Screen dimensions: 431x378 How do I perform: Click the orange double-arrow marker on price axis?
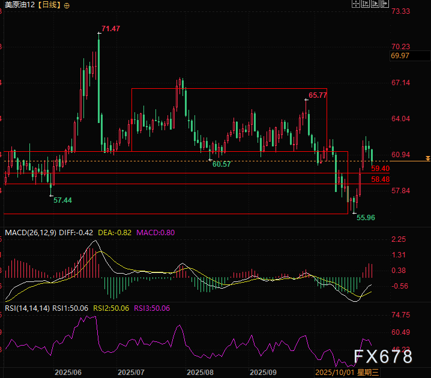(x=427, y=158)
